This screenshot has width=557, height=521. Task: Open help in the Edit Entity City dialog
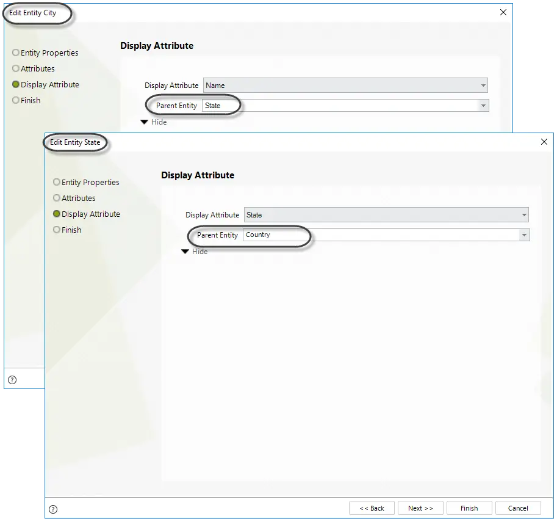12,380
